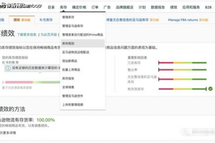Click the green checkmark beside 有存货库存

tap(211, 89)
